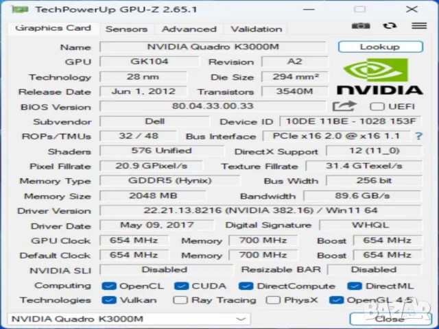Click the Die Size value 294 mm²
The height and width of the screenshot is (329, 439).
[295, 77]
